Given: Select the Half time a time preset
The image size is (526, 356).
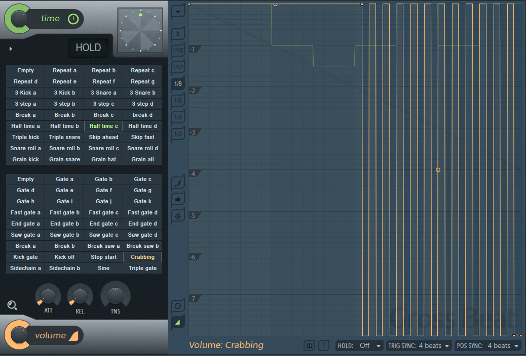Looking at the screenshot, I should [x=26, y=126].
